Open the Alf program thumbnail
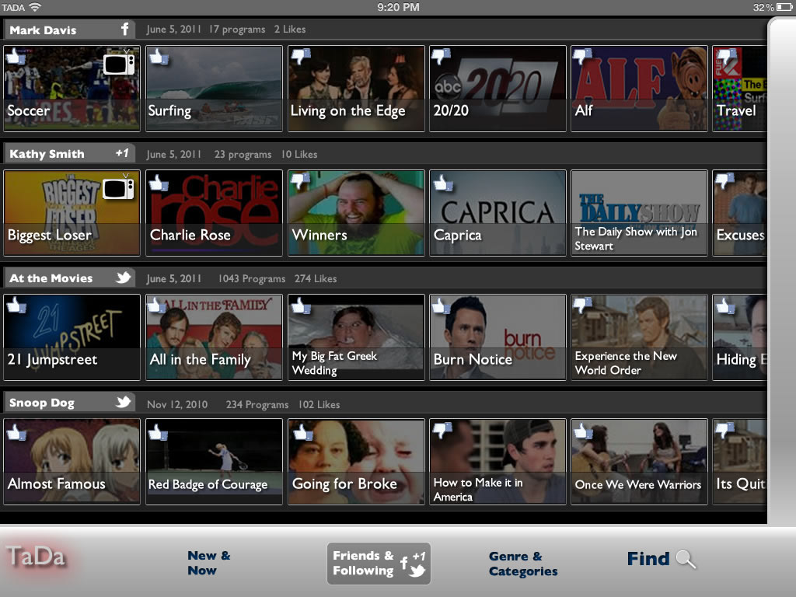 click(x=639, y=89)
